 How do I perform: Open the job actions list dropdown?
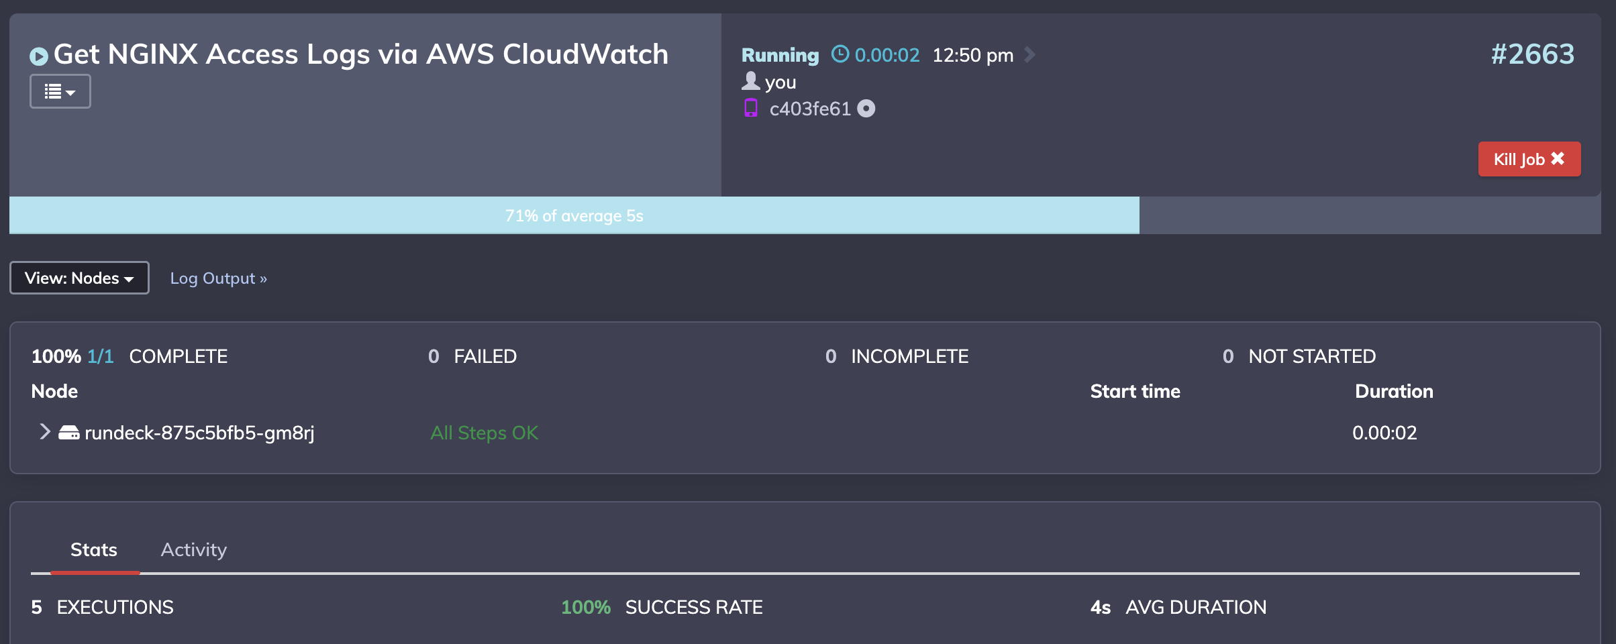click(60, 91)
